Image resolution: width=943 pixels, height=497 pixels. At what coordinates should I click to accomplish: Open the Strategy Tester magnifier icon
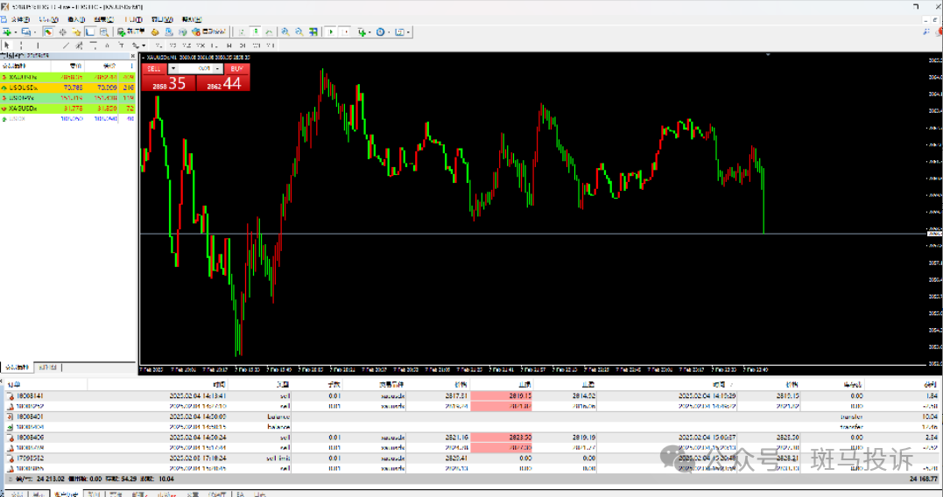(x=104, y=31)
